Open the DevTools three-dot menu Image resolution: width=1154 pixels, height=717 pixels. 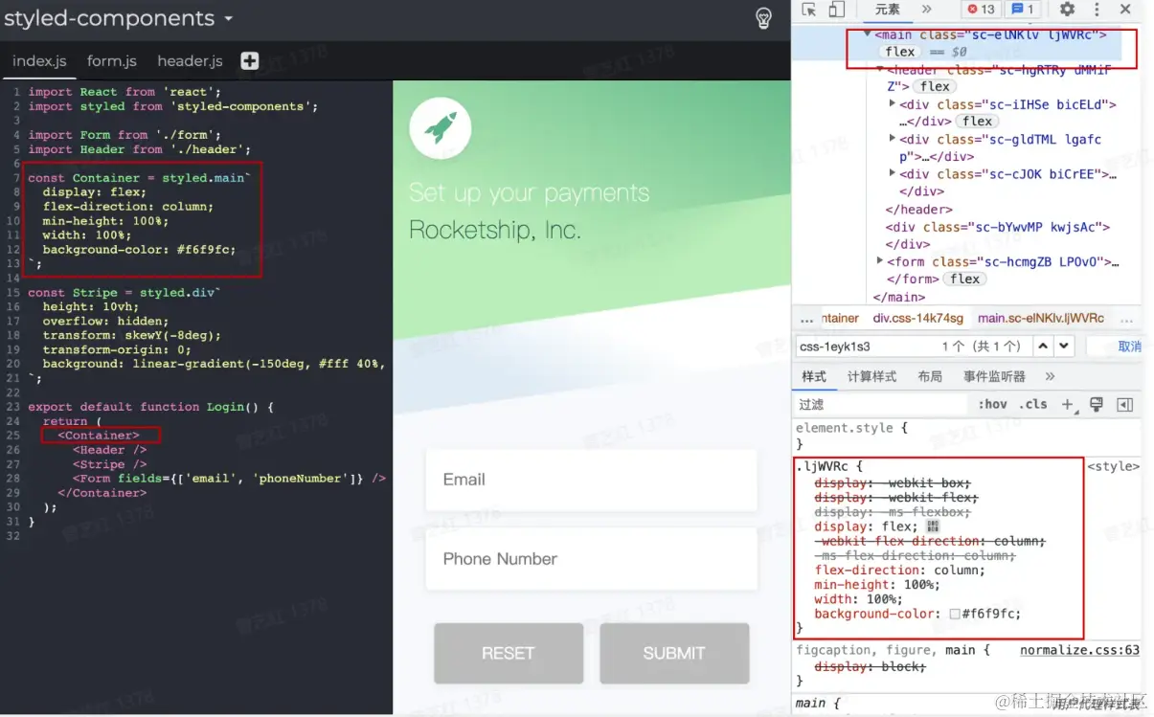click(x=1097, y=10)
